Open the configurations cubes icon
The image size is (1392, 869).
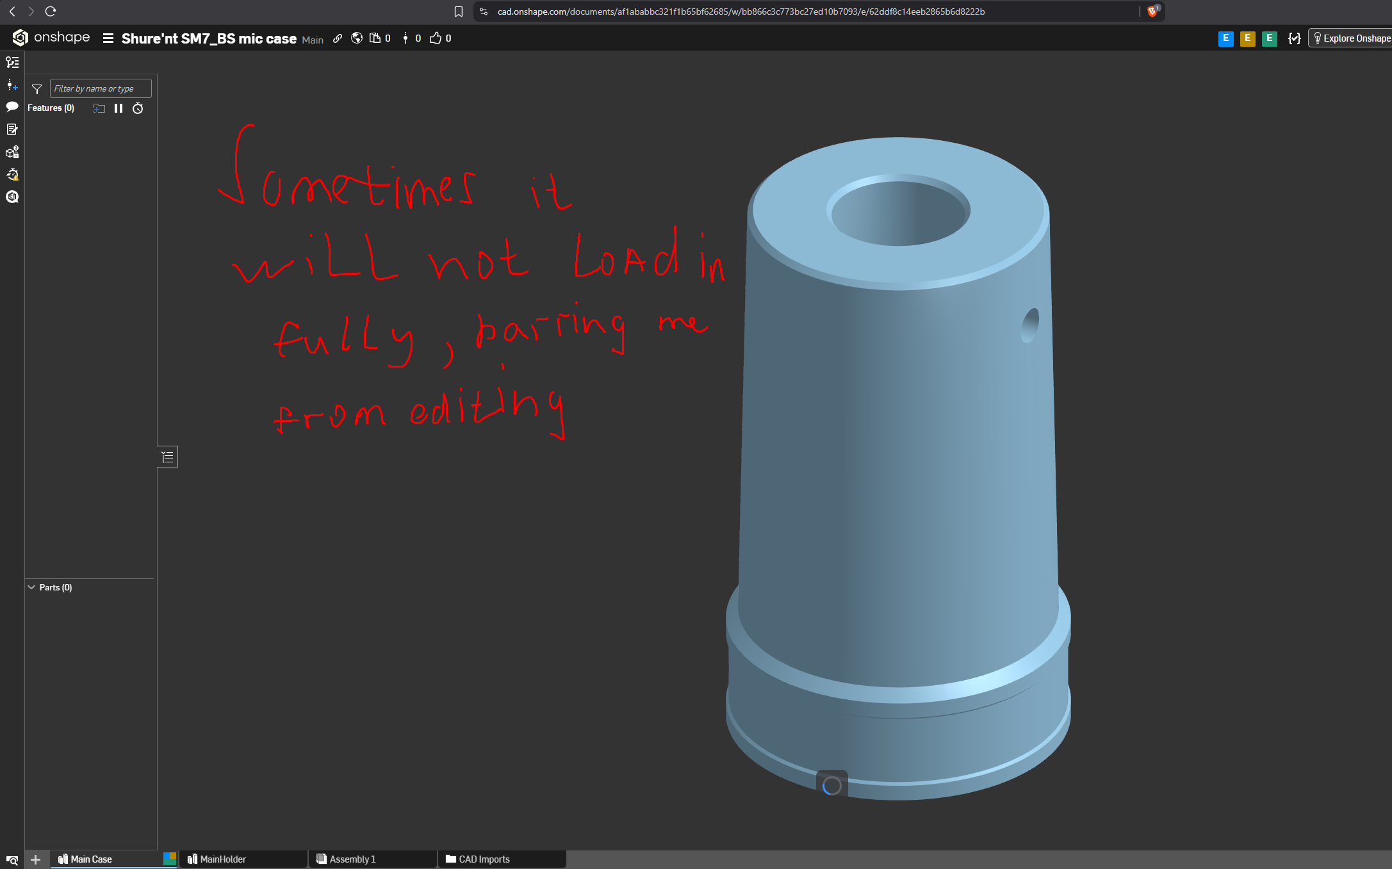pos(12,152)
